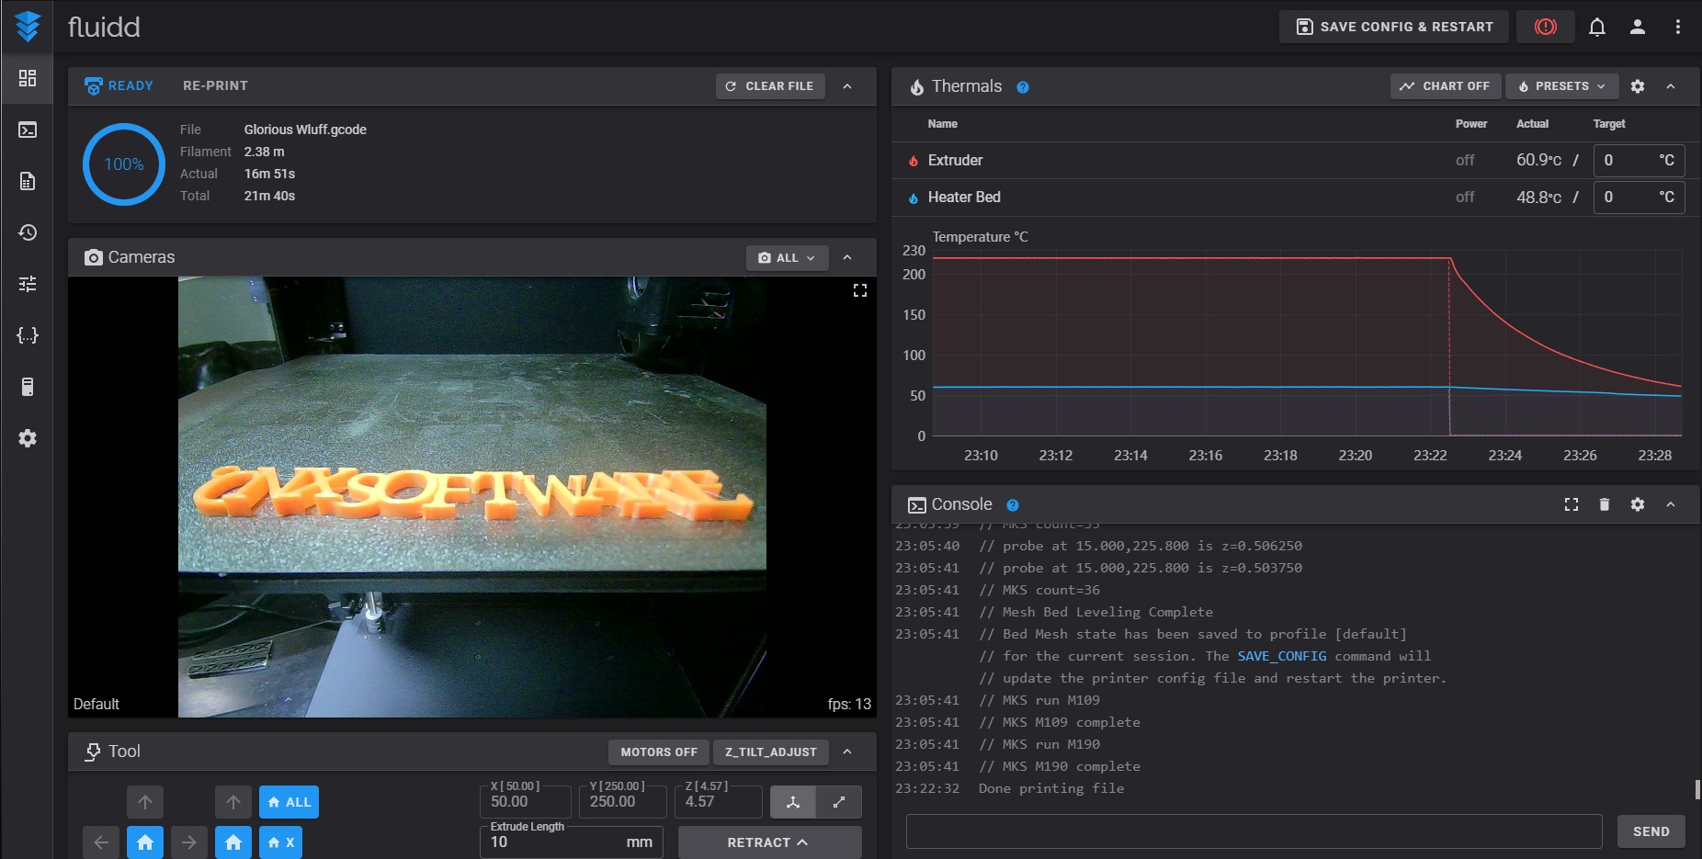Trigger the red emergency stop button
The height and width of the screenshot is (859, 1702).
coord(1546,27)
